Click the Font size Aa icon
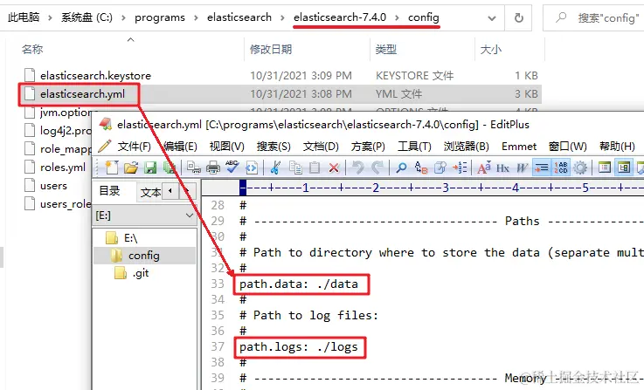The image size is (644, 390). coord(484,168)
